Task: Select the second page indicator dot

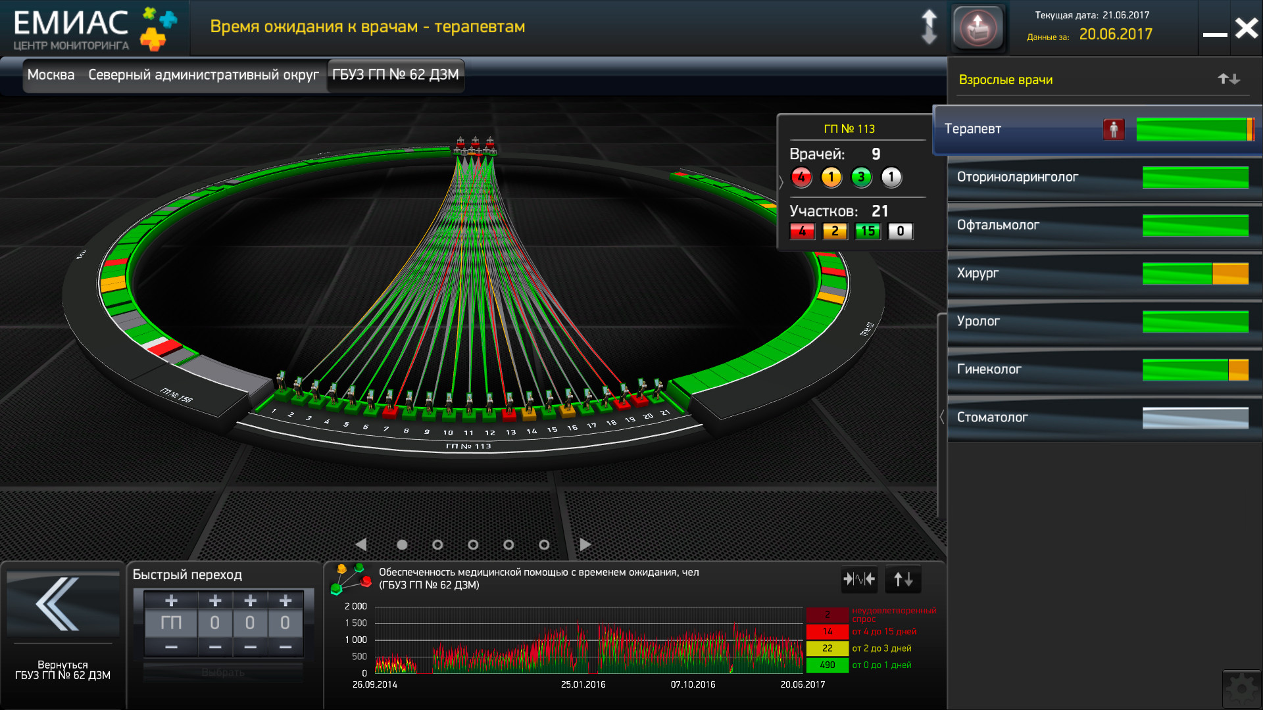Action: pyautogui.click(x=437, y=545)
